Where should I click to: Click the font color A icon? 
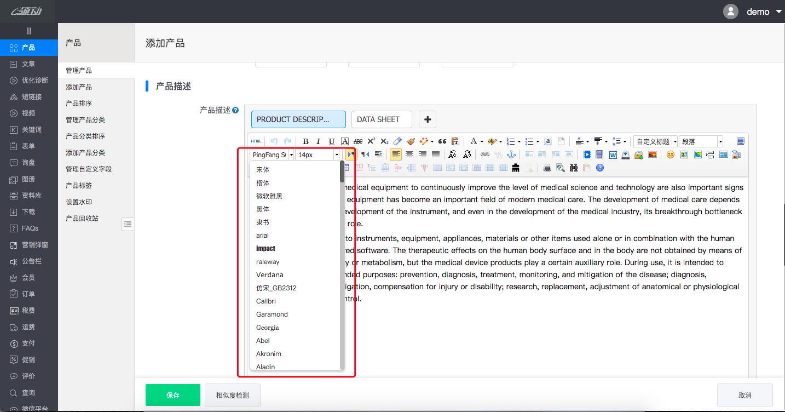(474, 141)
